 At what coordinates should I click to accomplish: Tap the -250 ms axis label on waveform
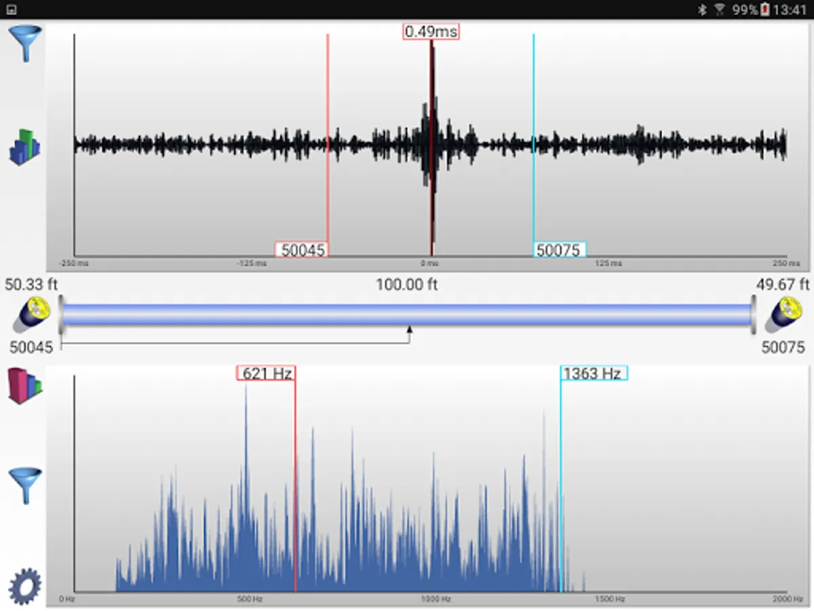click(x=73, y=263)
